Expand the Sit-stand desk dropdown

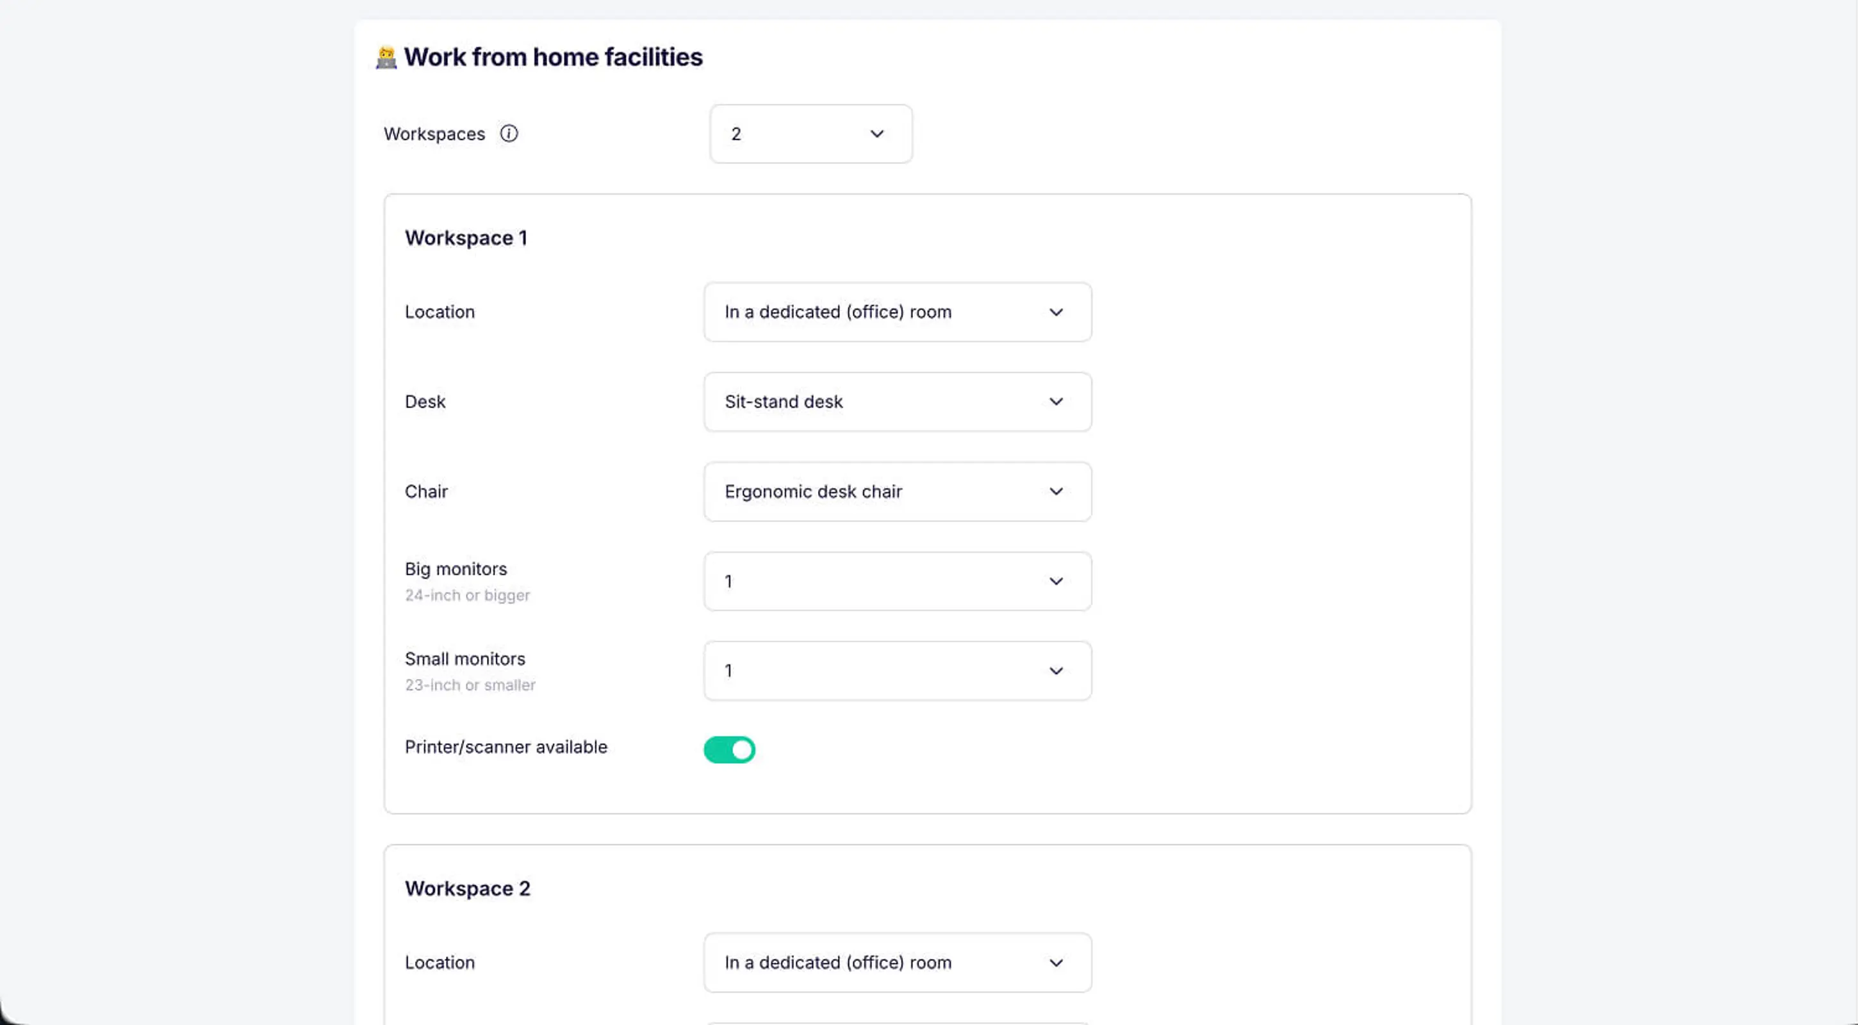point(896,402)
